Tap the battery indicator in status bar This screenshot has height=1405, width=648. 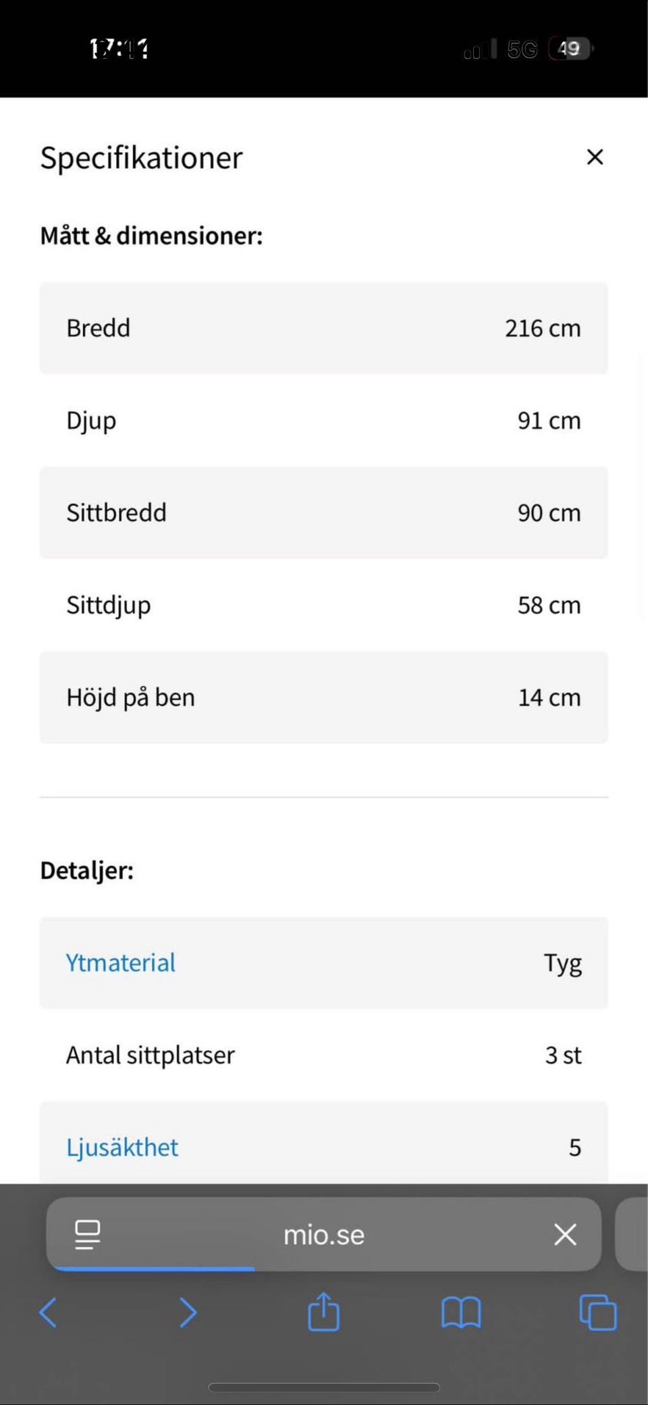[570, 49]
